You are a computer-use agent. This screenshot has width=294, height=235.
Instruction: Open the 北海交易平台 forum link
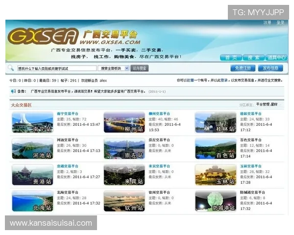click(x=68, y=192)
